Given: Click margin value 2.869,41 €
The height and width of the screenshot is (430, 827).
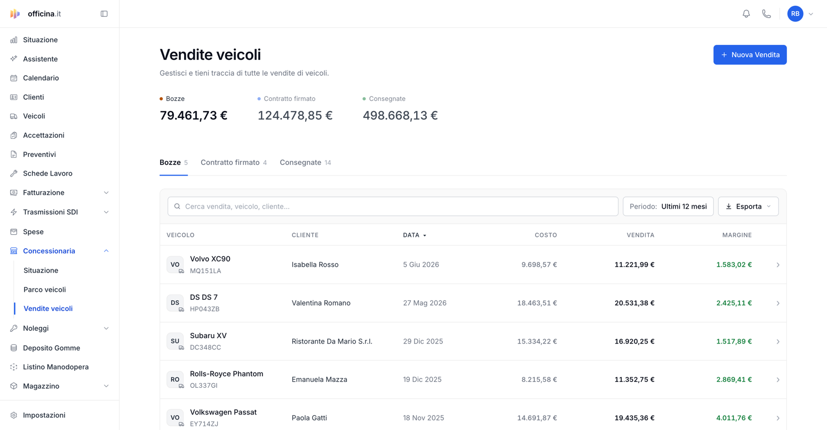Looking at the screenshot, I should (x=734, y=380).
